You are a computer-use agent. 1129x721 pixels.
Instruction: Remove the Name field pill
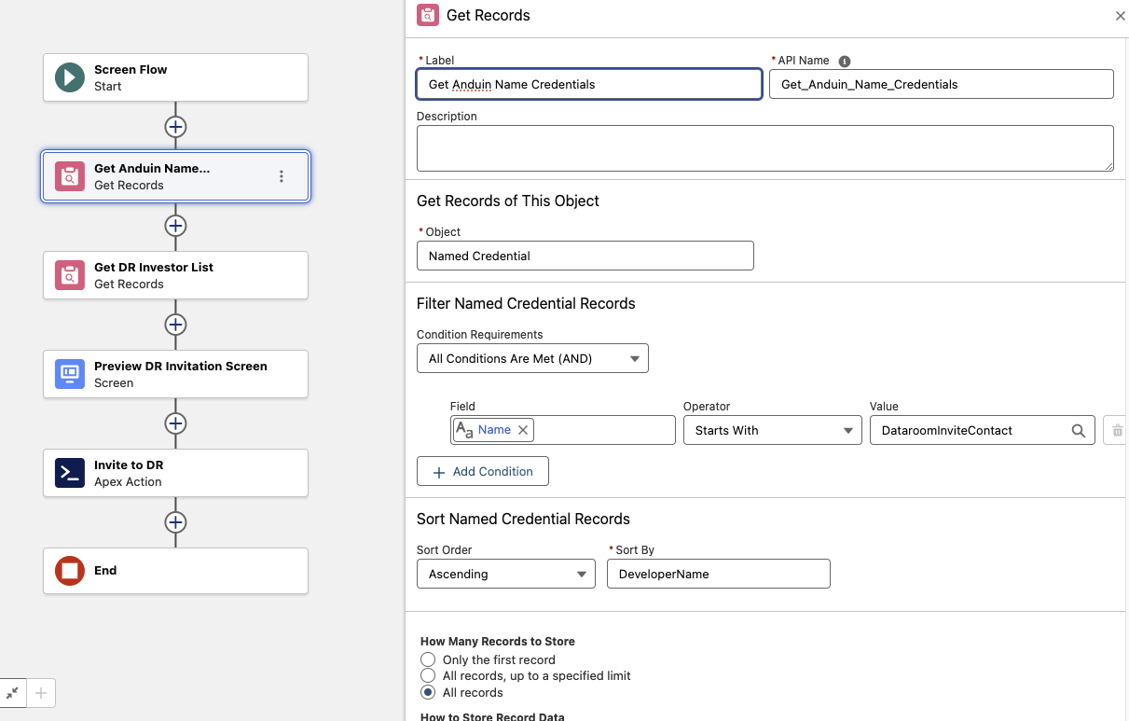[x=523, y=430]
